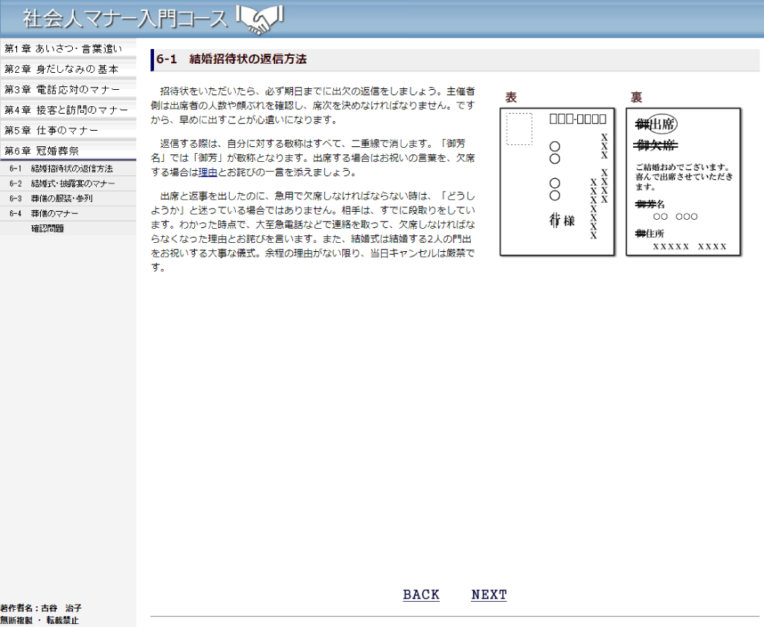Click the stamp box on the postcard front
Screen dimensions: 764x627
pyautogui.click(x=519, y=129)
